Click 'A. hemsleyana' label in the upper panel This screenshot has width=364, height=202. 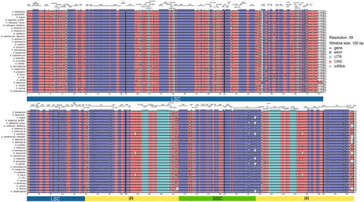(x=19, y=50)
